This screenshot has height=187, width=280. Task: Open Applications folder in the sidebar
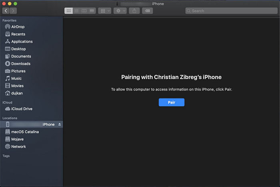pos(32,41)
